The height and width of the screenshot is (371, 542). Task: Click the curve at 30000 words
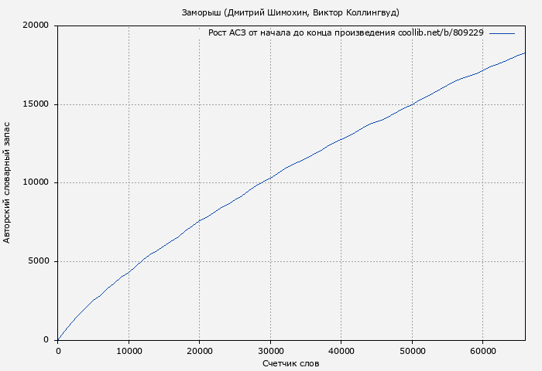click(x=270, y=178)
